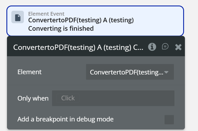Click the "Element" field label

point(29,72)
